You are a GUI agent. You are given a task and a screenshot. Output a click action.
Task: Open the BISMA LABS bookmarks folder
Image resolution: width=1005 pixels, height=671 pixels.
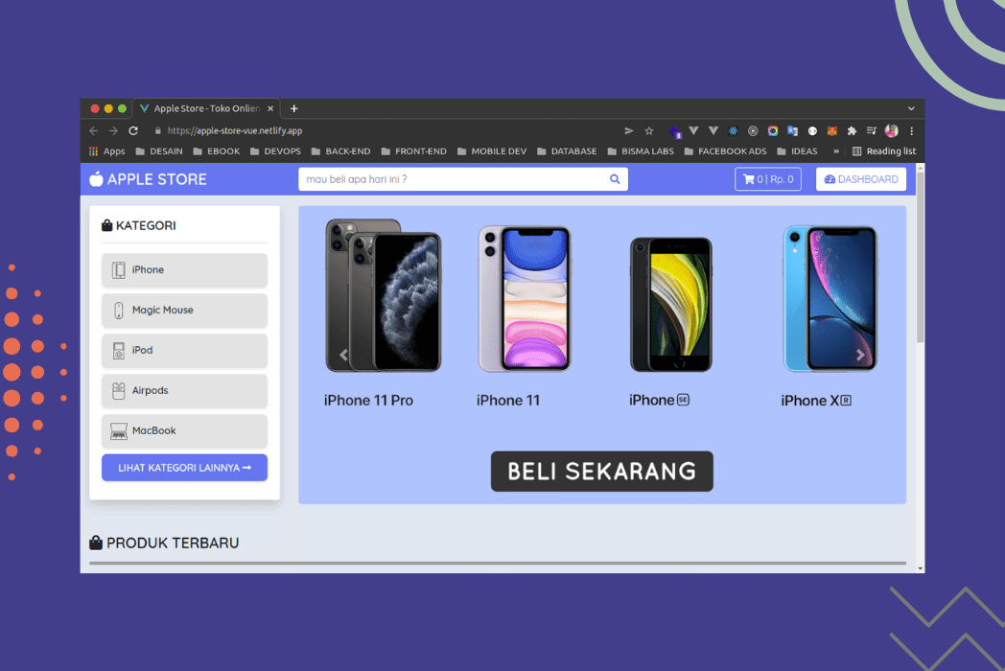click(641, 151)
